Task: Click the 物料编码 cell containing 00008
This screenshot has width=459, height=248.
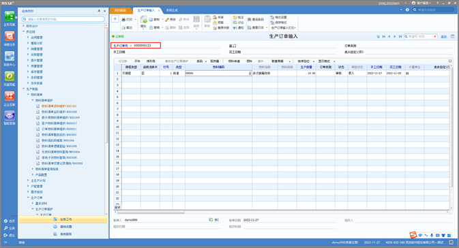Action: pos(218,73)
